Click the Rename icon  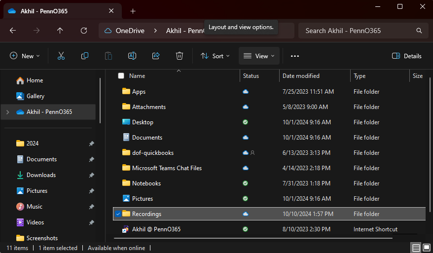tap(132, 56)
